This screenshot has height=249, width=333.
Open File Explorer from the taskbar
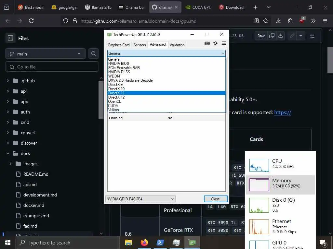click(x=128, y=243)
